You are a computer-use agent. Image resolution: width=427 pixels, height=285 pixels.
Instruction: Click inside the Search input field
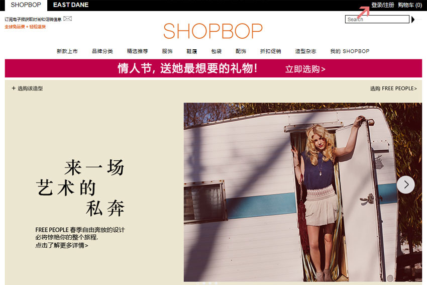(x=377, y=19)
